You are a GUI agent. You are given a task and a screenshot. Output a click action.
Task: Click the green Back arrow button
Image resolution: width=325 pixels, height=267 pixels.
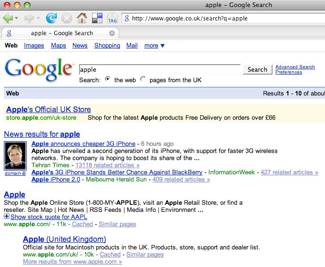tap(8, 19)
